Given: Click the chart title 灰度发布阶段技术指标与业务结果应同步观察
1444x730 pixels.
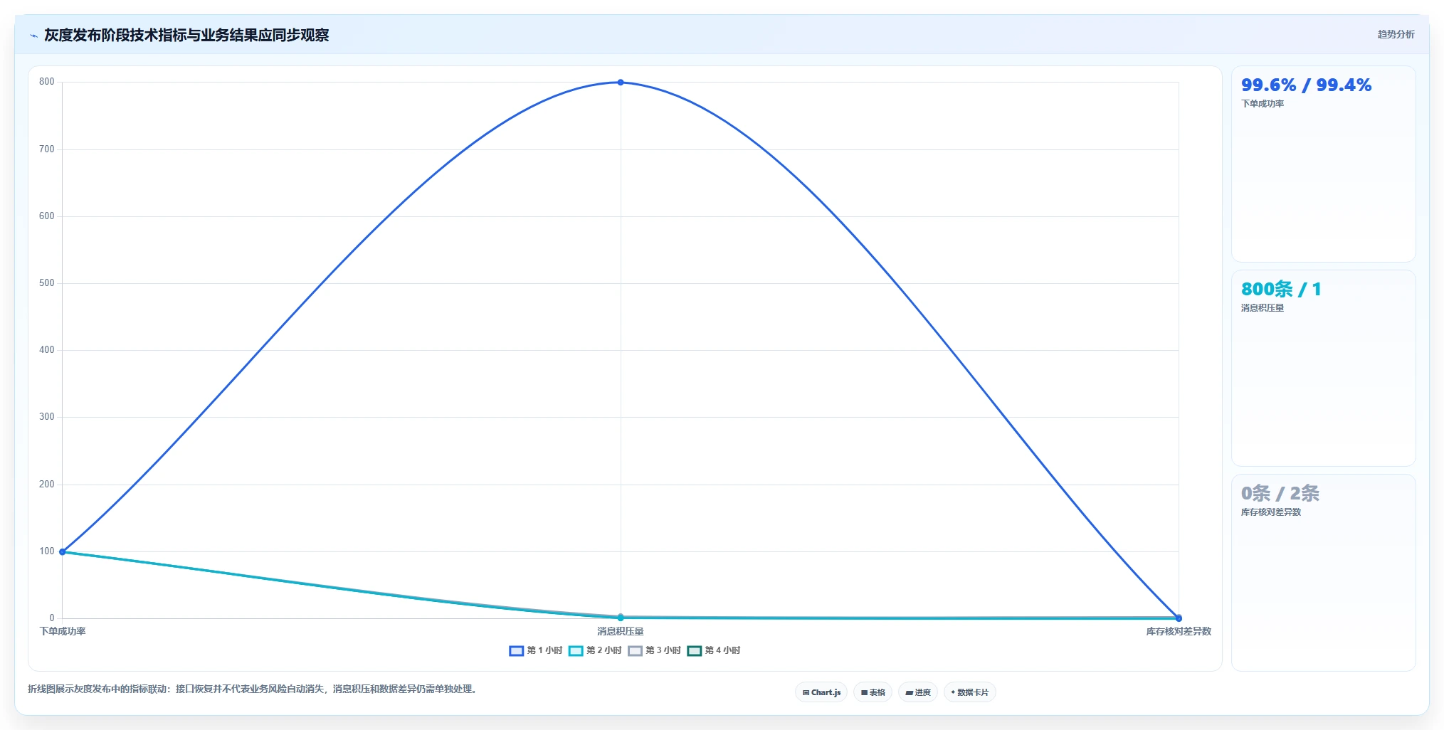Looking at the screenshot, I should [x=186, y=35].
